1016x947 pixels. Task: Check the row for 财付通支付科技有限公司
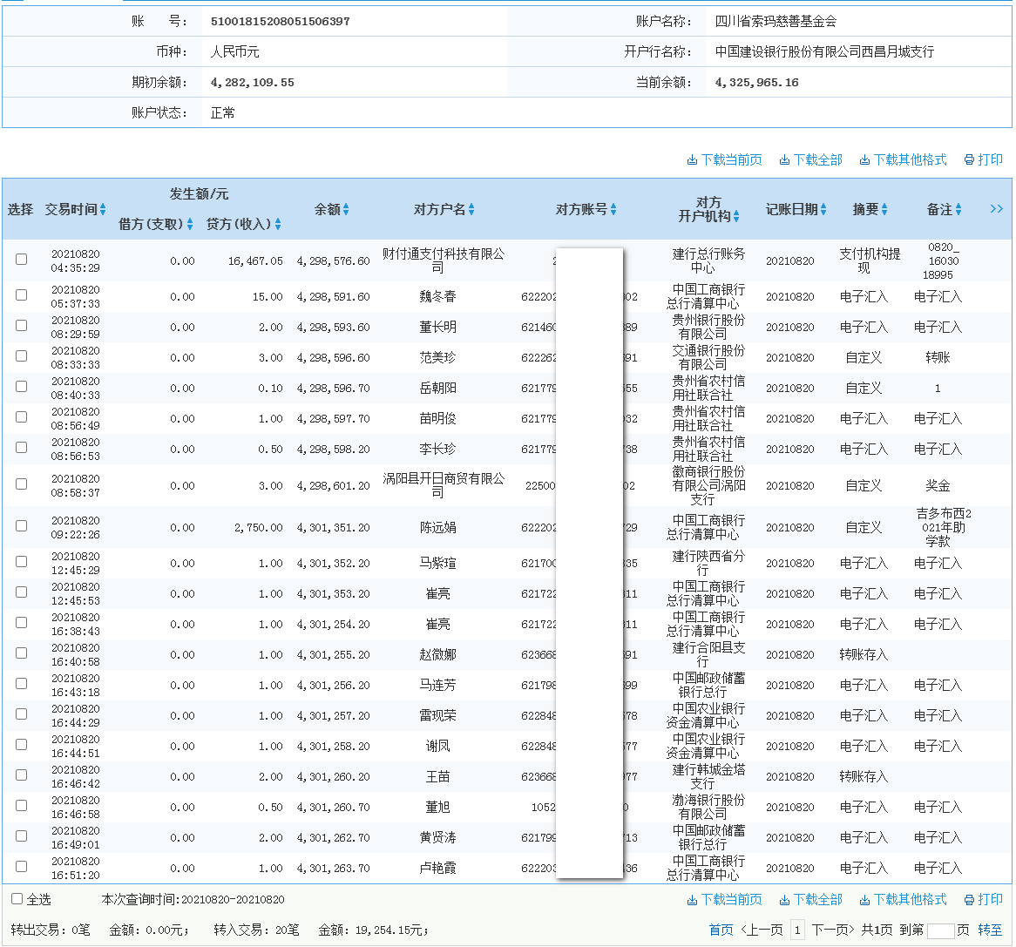[x=21, y=259]
